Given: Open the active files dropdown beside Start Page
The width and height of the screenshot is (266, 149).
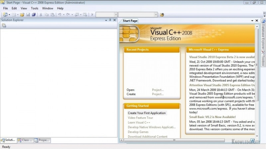Looking at the screenshot, I should pos(252,21).
